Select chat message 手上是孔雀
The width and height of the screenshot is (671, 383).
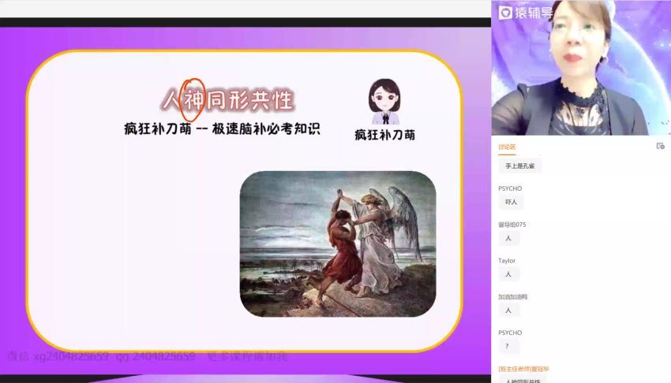click(520, 165)
